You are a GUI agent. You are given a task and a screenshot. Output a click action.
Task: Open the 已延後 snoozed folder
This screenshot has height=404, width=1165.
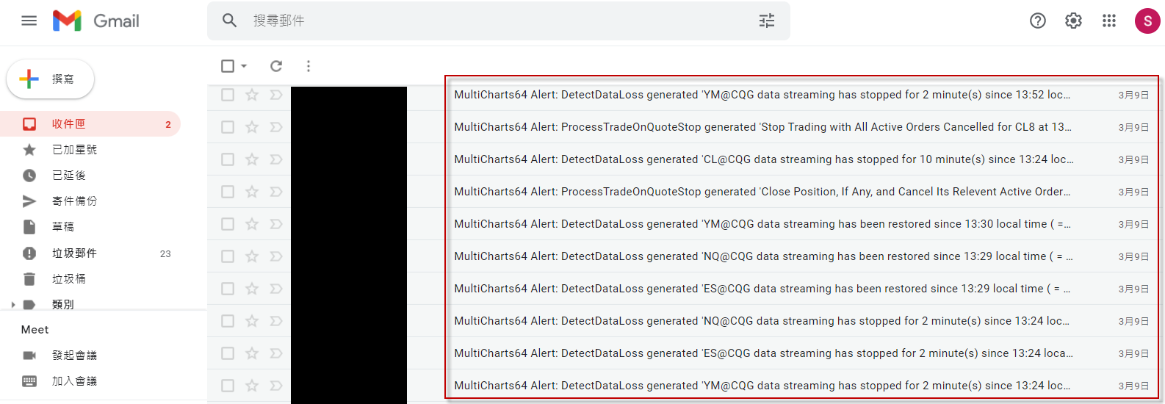[90, 176]
